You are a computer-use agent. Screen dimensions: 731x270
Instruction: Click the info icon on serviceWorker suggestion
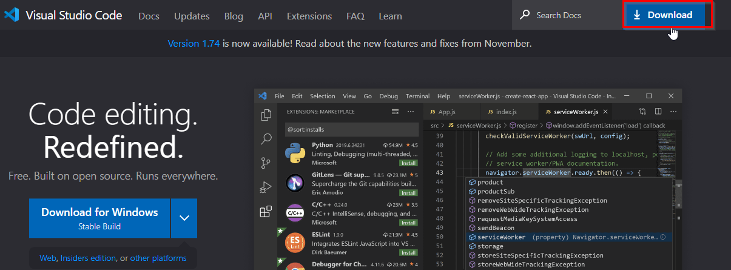[663, 237]
